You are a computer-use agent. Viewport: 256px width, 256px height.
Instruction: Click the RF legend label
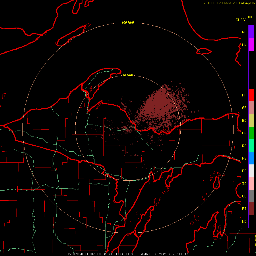click(244, 32)
